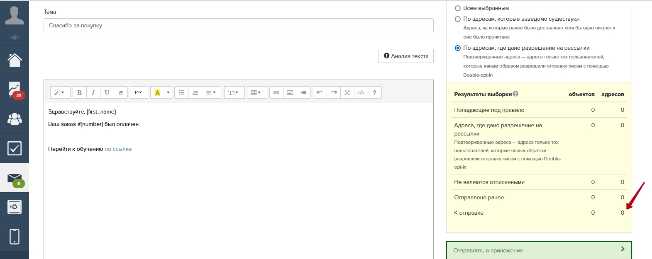Select the 'Всем выбранным' radio option
Screen dimensions: 652x259
(x=458, y=8)
